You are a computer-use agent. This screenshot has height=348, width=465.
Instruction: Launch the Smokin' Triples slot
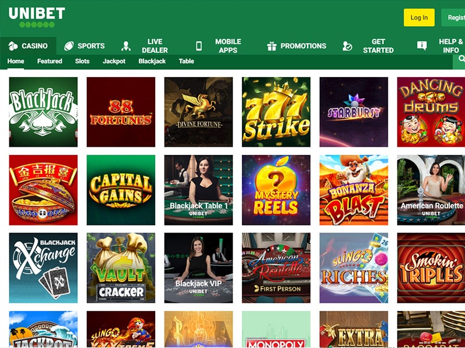(x=431, y=268)
